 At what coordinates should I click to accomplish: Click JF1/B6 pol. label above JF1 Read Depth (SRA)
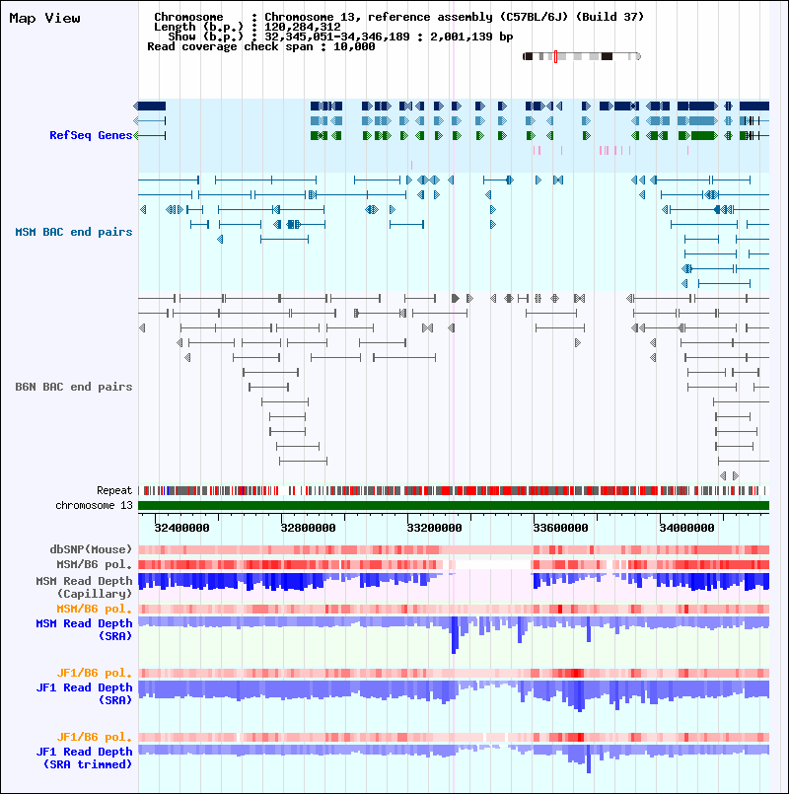coord(95,673)
